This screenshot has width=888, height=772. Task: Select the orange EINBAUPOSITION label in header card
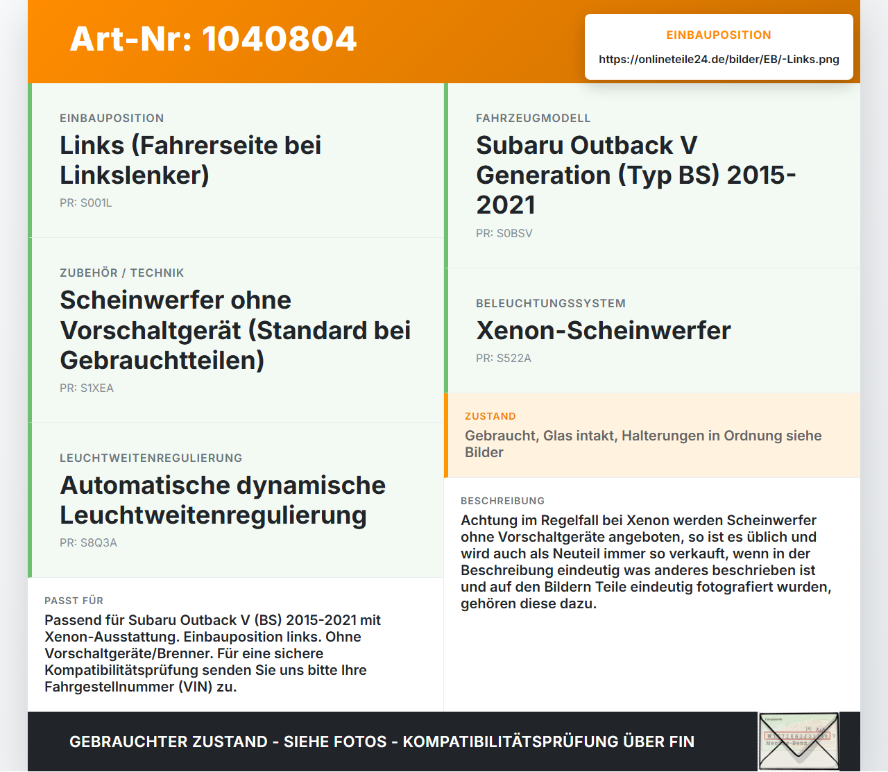[x=719, y=35]
